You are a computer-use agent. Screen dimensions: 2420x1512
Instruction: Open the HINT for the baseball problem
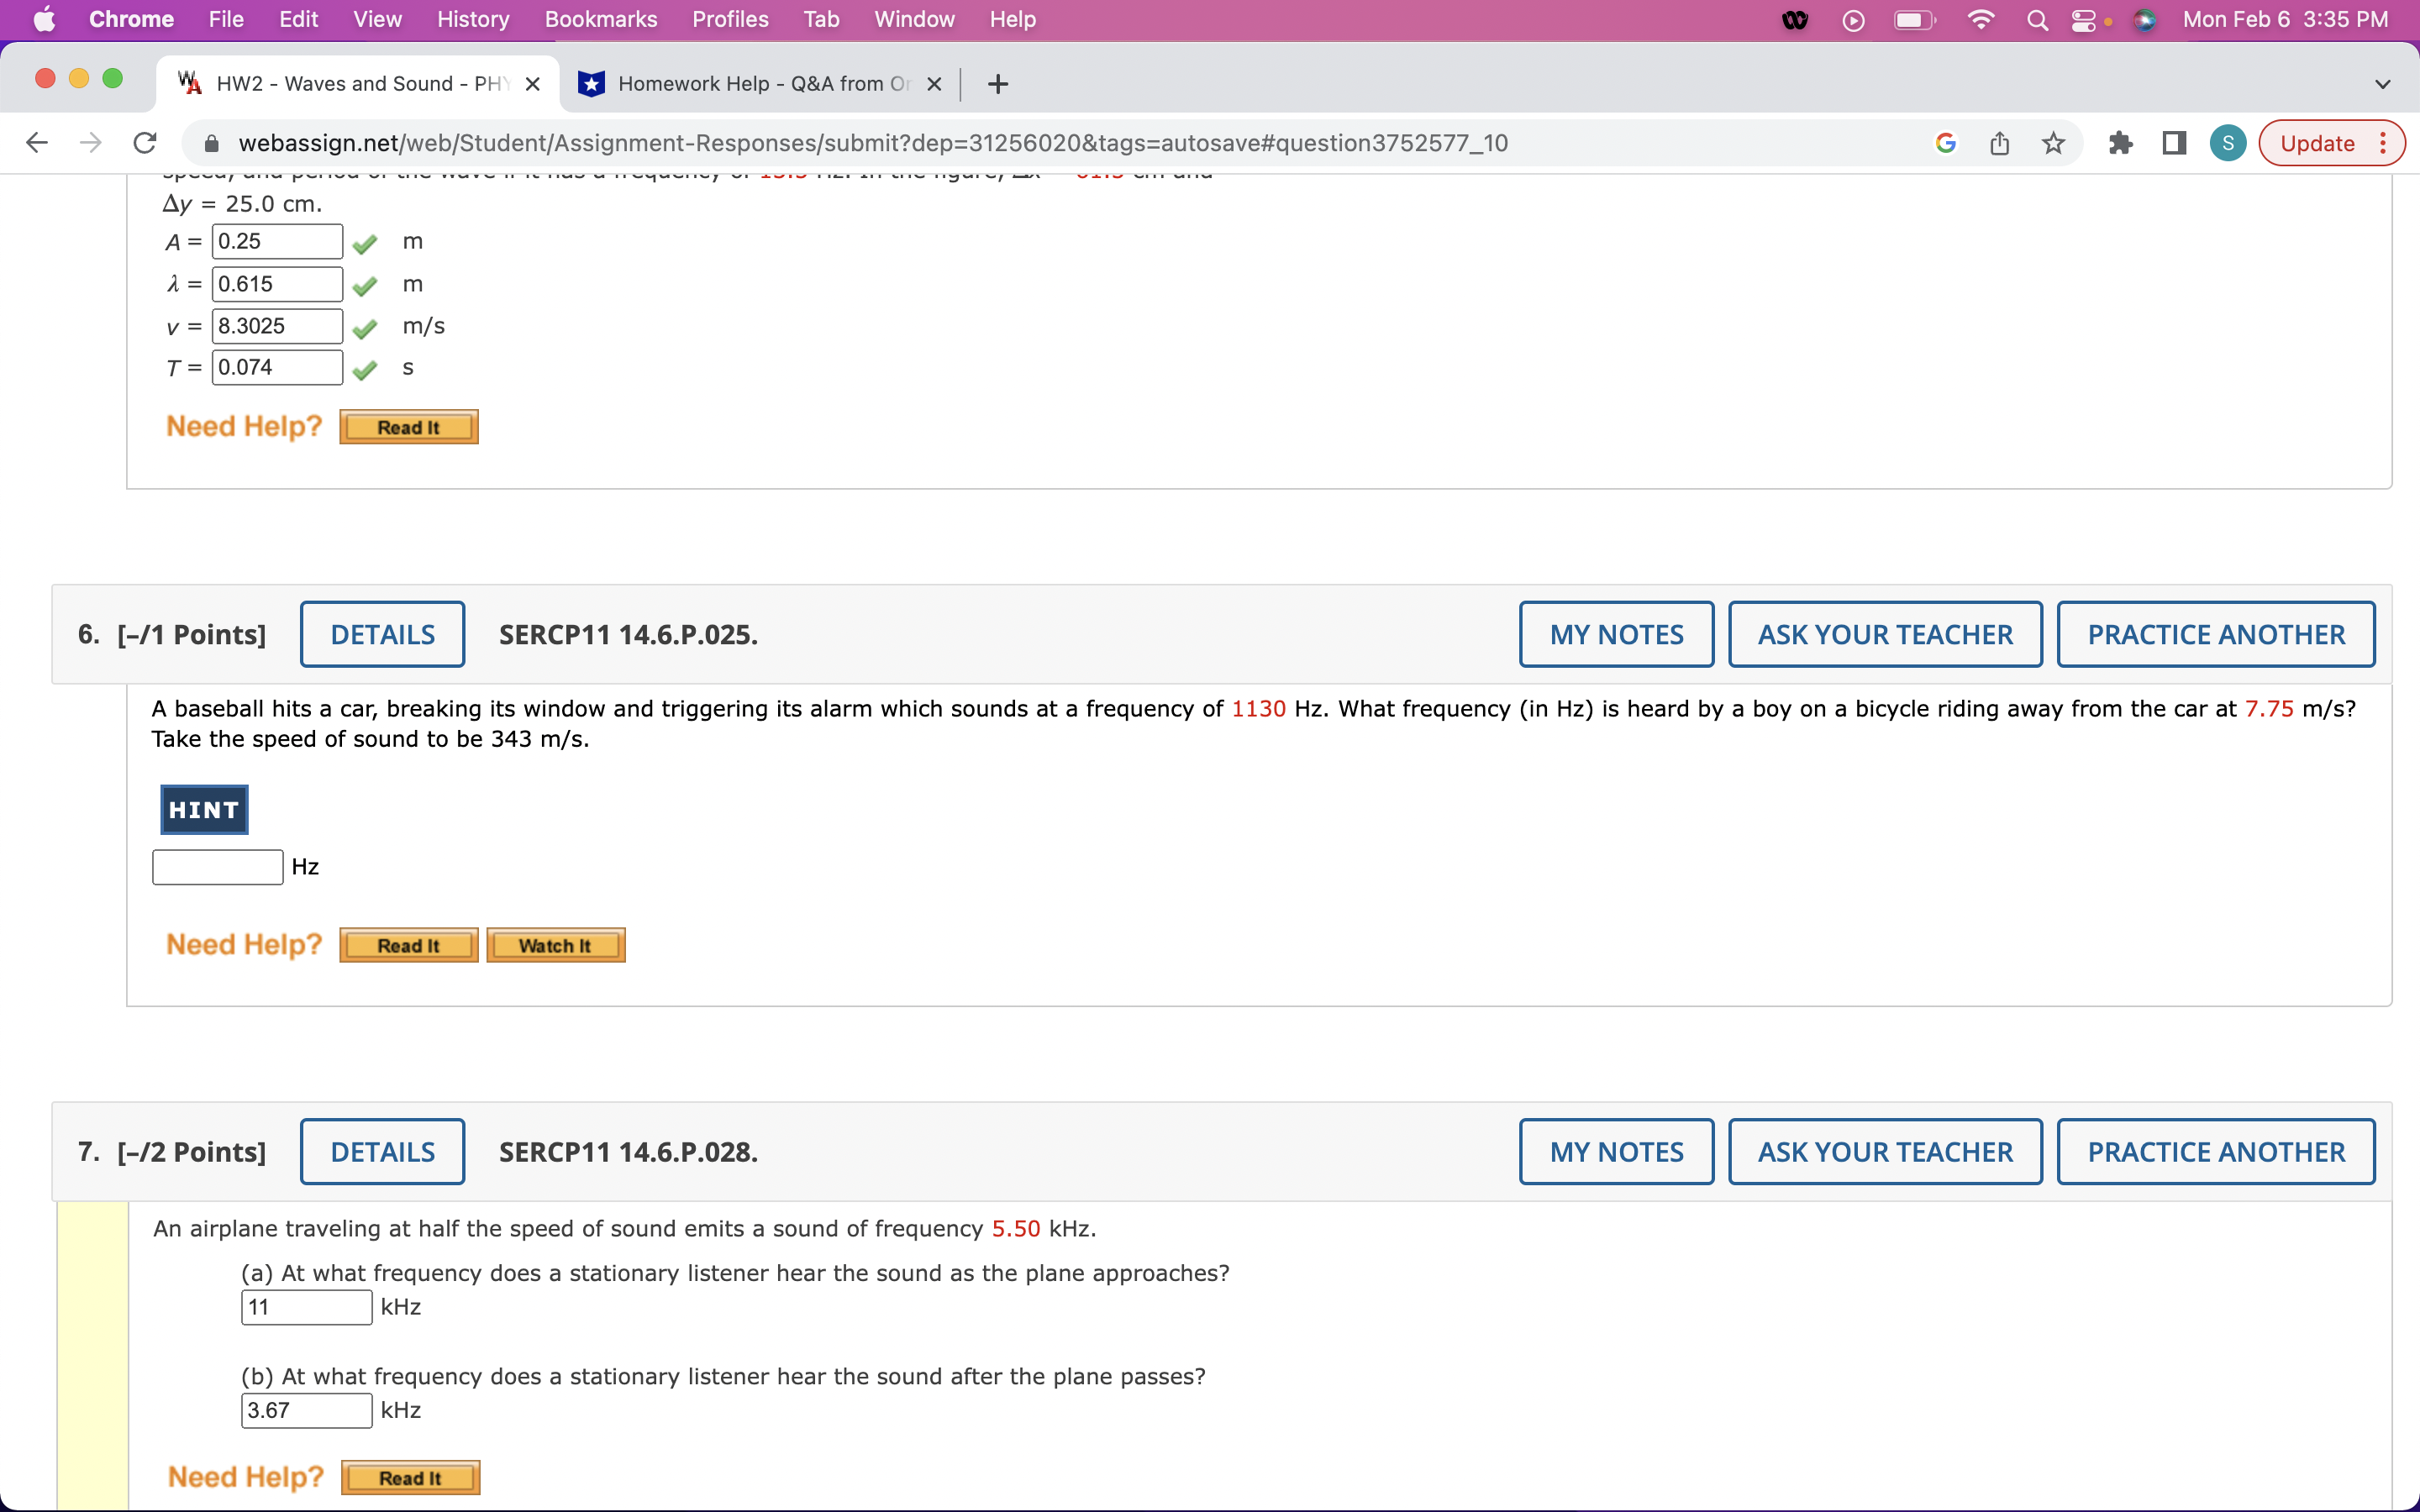(x=203, y=809)
